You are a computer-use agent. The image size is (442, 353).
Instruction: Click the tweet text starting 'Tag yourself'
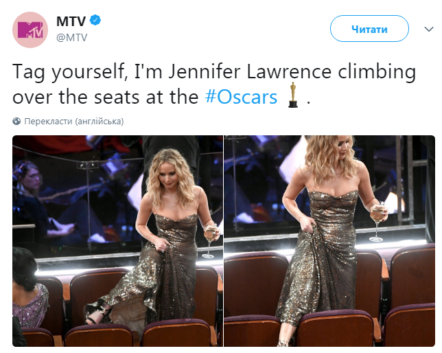tap(214, 84)
